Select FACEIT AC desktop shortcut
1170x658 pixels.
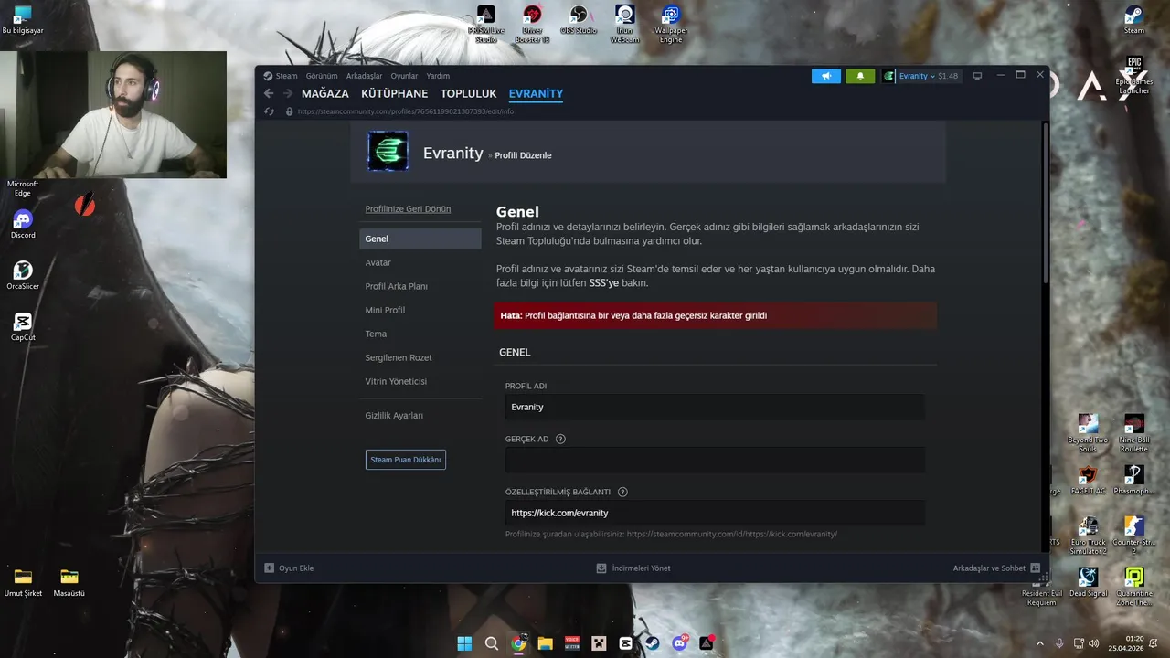tap(1088, 480)
